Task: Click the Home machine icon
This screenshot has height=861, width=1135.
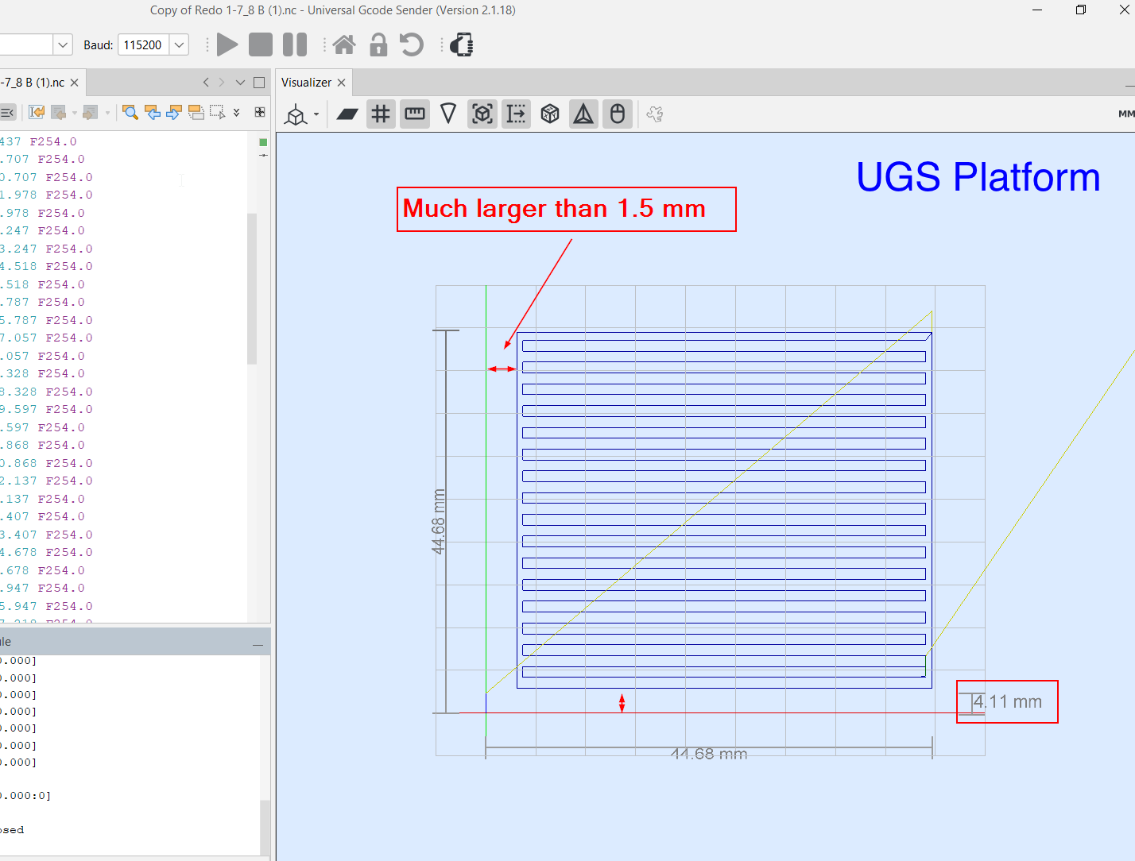Action: [x=344, y=45]
